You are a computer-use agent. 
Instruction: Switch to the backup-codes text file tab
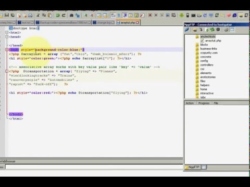coord(64,22)
